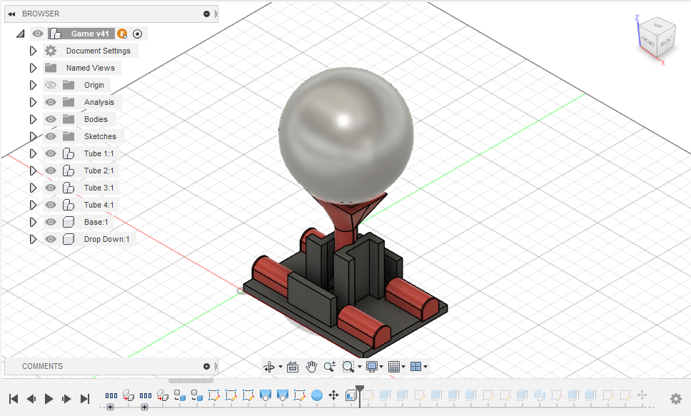The image size is (691, 416).
Task: Click the Look At icon
Action: [x=293, y=366]
